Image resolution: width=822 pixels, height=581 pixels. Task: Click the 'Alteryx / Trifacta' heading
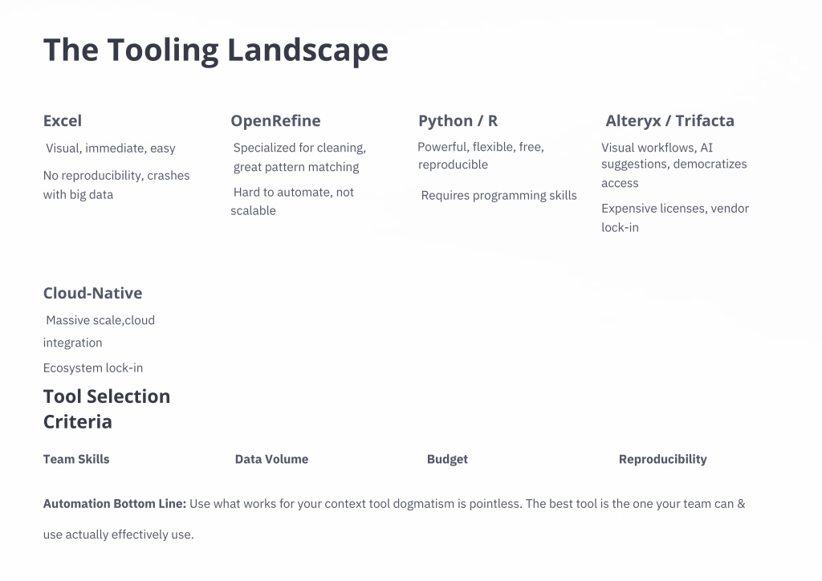669,120
